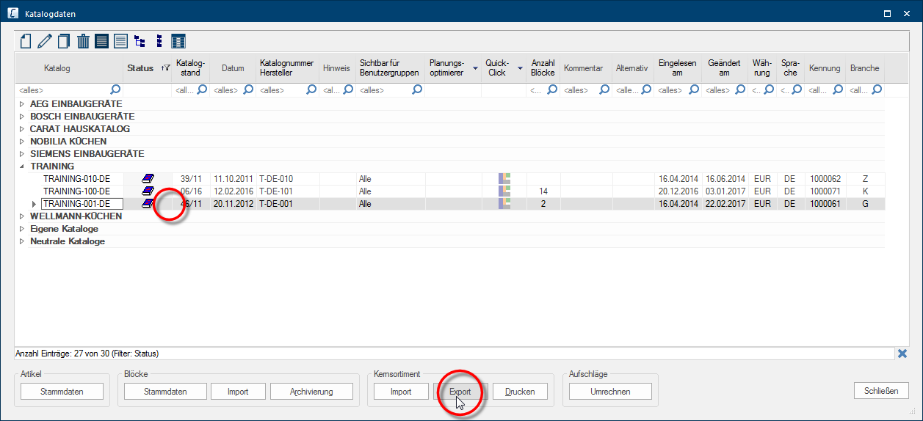
Task: Collapse the TRAINING catalog group
Action: coord(22,166)
